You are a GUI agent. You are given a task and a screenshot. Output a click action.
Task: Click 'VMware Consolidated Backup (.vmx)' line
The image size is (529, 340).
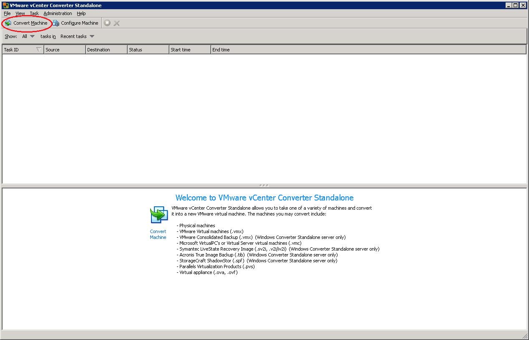tap(261, 237)
